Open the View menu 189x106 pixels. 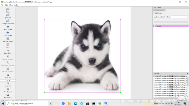click(x=11, y=5)
